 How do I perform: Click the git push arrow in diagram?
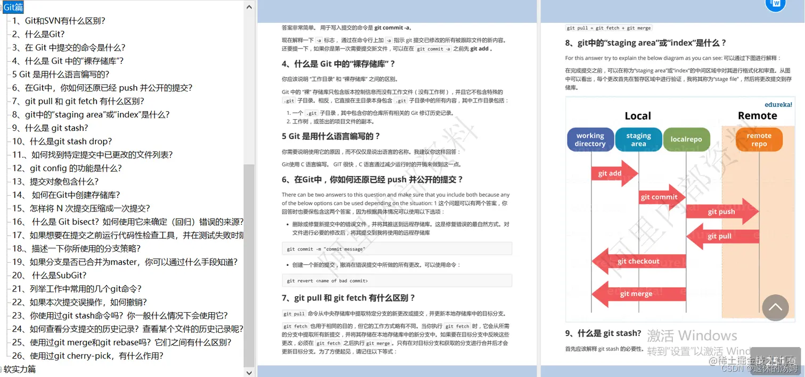click(723, 212)
